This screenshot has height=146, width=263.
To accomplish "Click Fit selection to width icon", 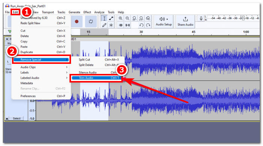I will pos(134,18).
